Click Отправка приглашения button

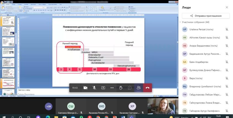(206, 16)
